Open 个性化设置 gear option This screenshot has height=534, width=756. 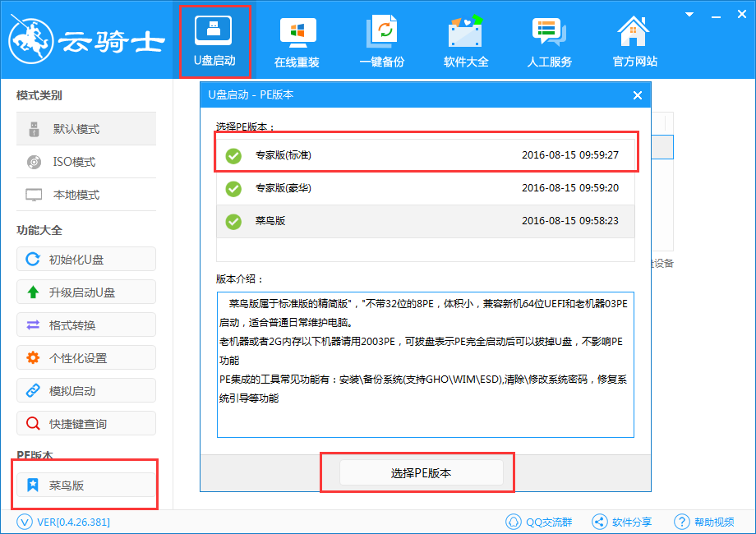pyautogui.click(x=85, y=358)
